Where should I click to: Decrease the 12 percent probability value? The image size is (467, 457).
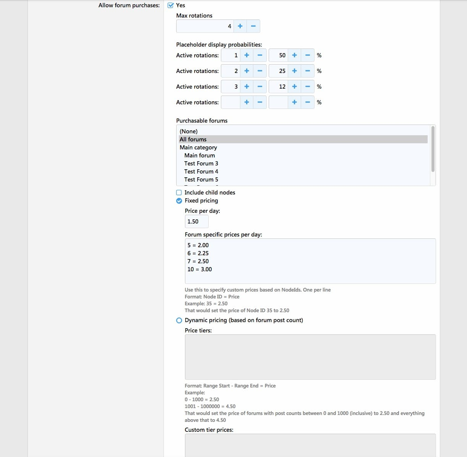[307, 87]
